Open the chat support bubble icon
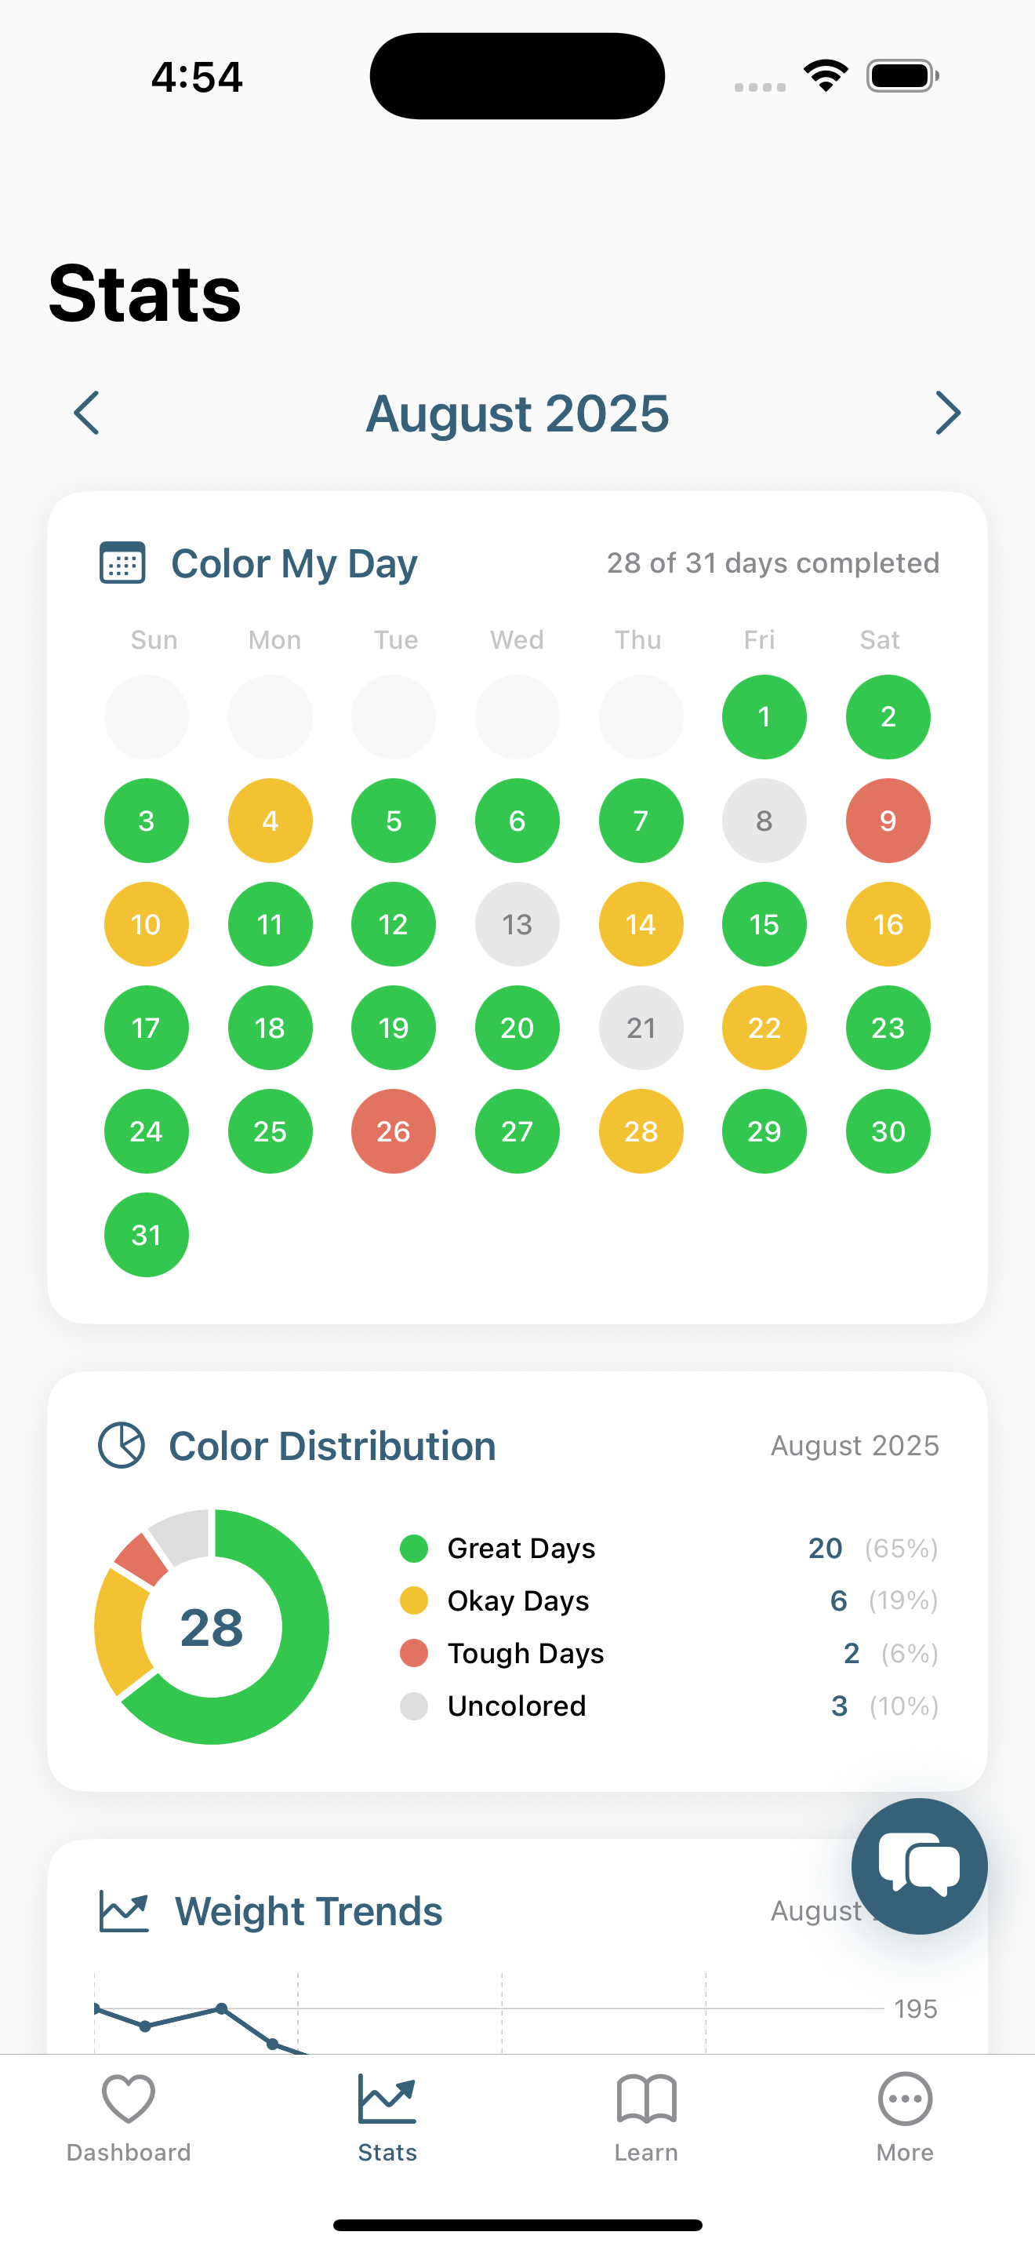 pos(919,1866)
